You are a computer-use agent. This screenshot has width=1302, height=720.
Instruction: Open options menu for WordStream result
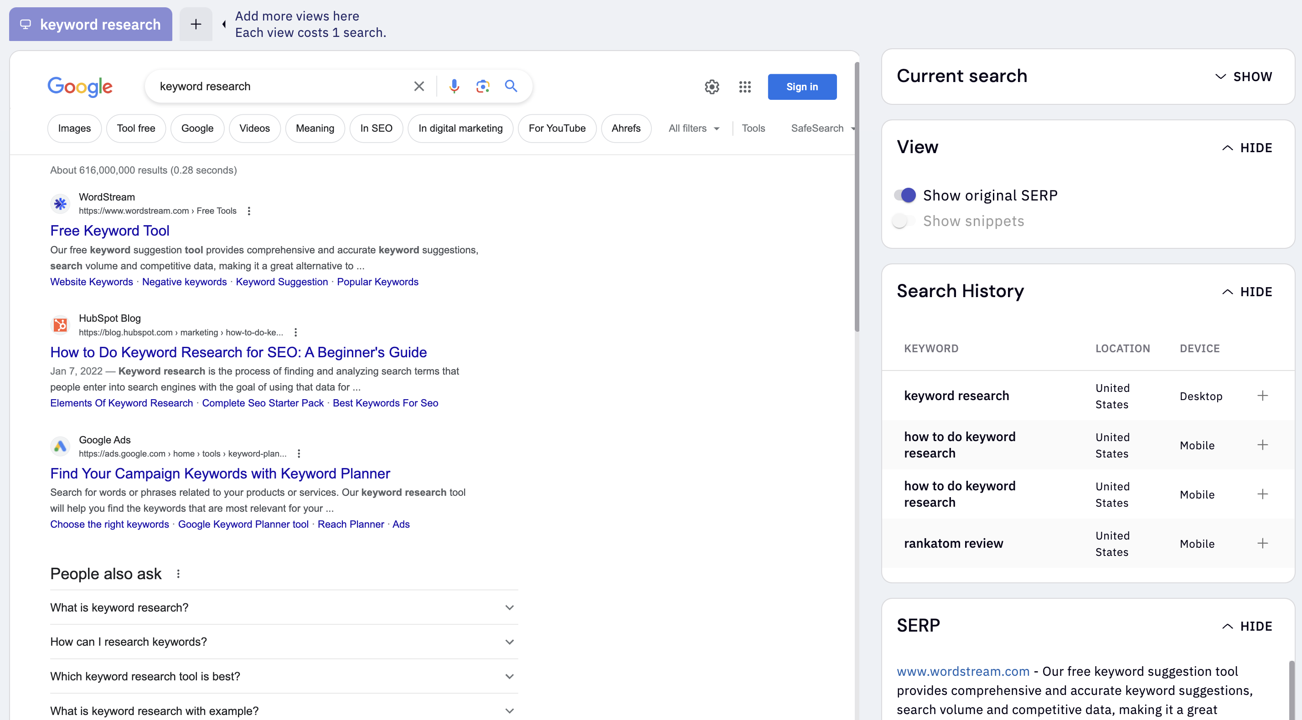pyautogui.click(x=248, y=211)
